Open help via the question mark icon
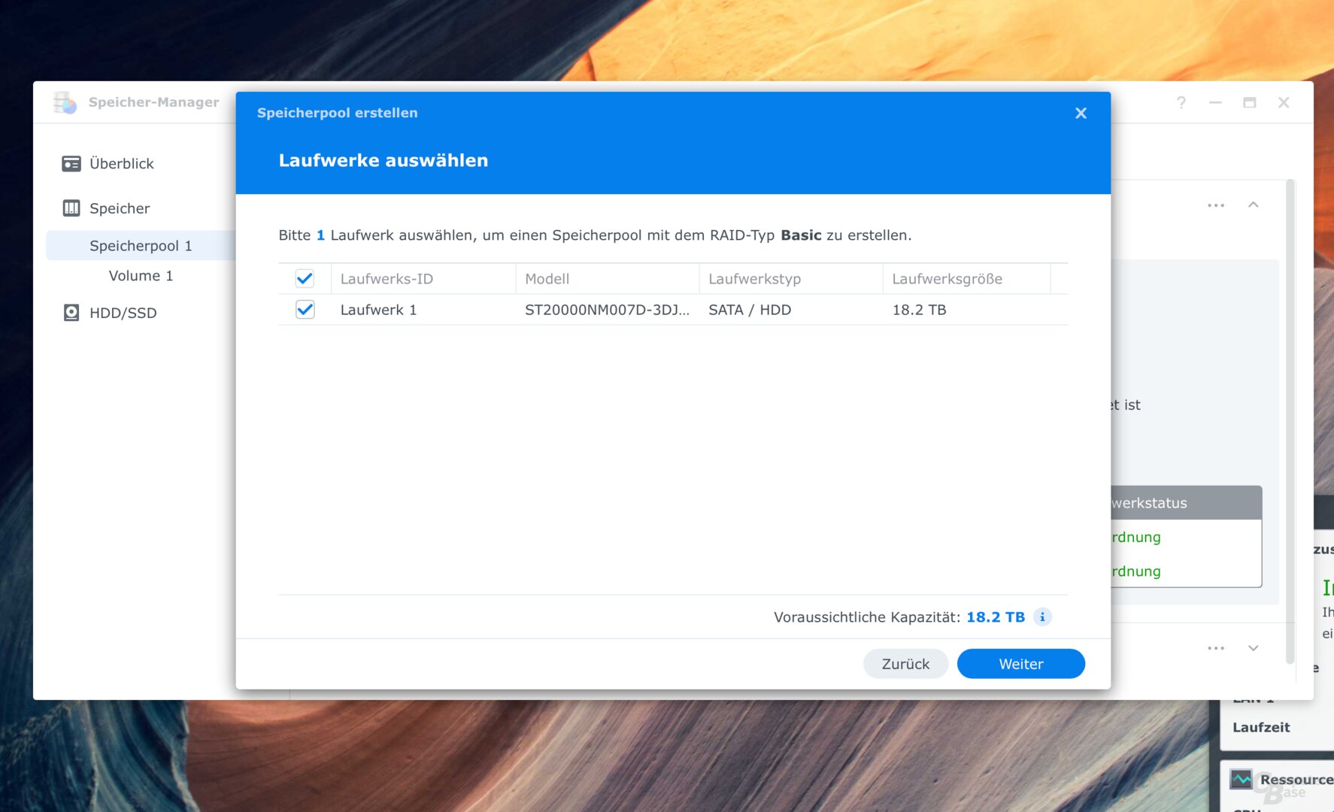Viewport: 1334px width, 812px height. click(1181, 102)
